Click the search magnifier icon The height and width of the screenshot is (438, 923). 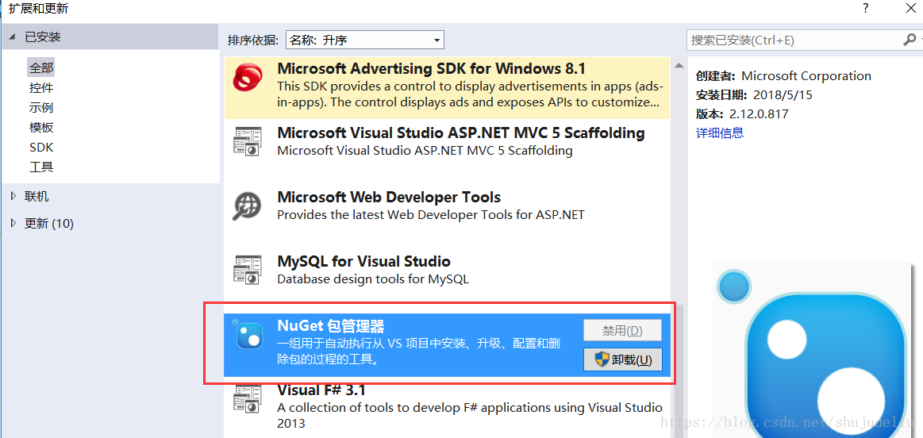pyautogui.click(x=909, y=40)
